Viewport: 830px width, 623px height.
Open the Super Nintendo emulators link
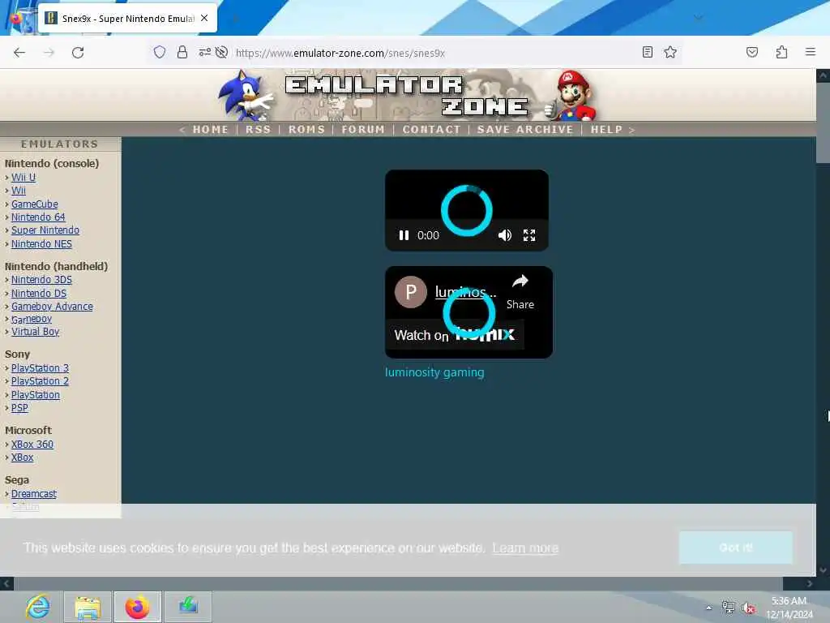coord(45,230)
